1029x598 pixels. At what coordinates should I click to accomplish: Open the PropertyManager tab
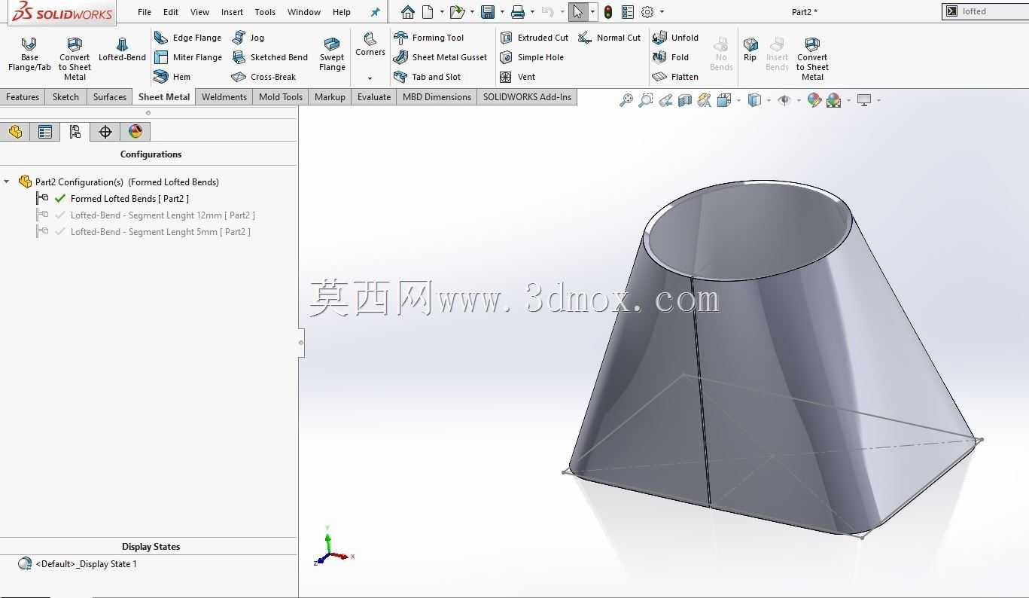pos(45,132)
